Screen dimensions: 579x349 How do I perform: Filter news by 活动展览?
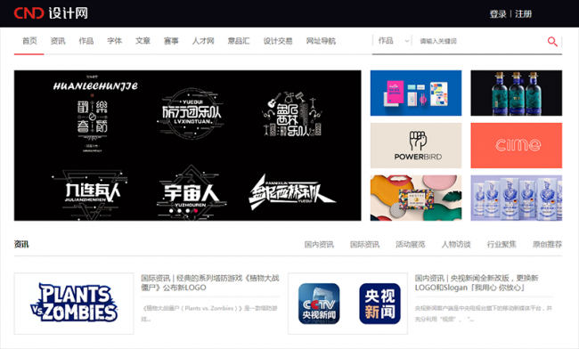411,244
